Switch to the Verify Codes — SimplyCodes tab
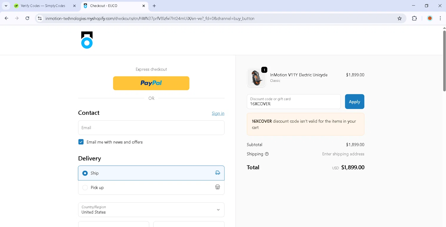Image resolution: width=446 pixels, height=227 pixels. [43, 6]
